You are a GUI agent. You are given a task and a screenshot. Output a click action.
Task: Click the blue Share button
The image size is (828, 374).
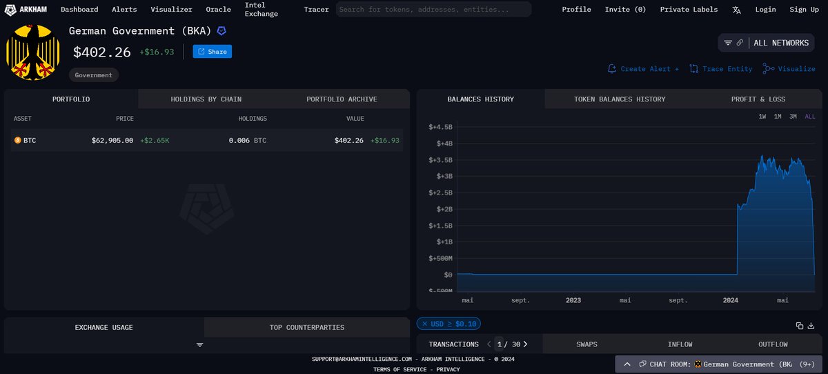212,52
